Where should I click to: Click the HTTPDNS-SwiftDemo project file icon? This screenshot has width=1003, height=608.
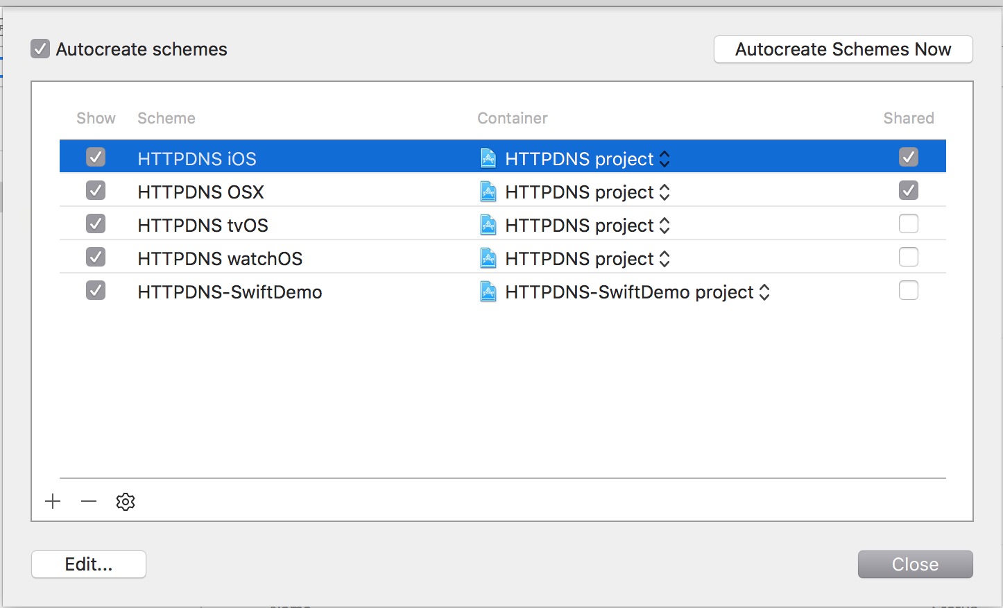coord(488,292)
